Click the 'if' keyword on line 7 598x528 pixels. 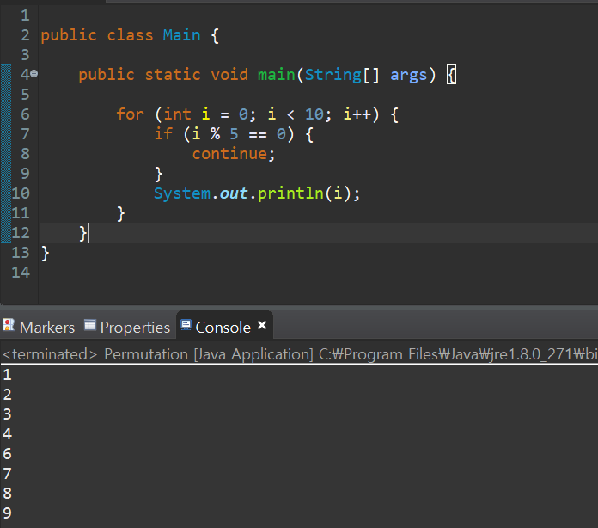point(163,133)
